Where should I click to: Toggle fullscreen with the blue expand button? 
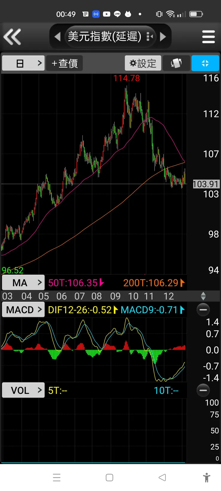point(205,63)
